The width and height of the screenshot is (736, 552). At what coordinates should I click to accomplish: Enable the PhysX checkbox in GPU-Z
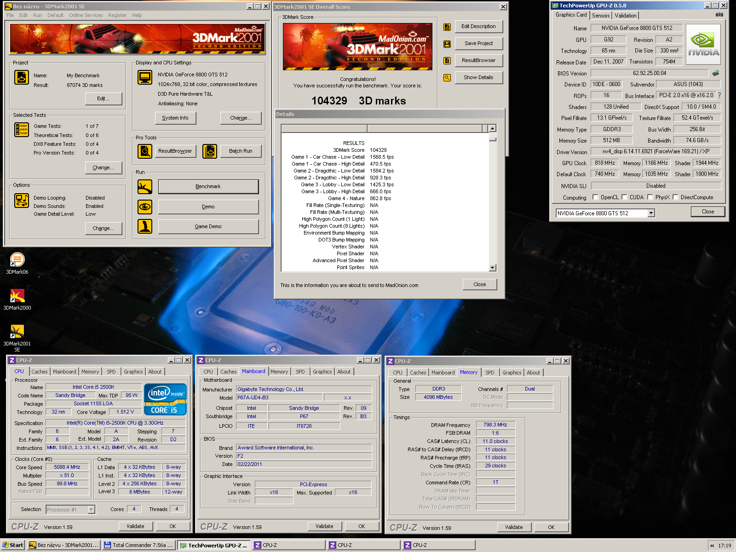pos(650,197)
